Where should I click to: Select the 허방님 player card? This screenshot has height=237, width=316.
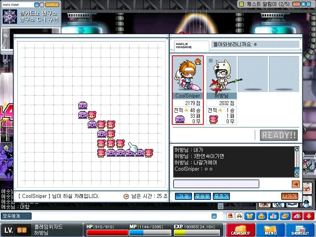(x=222, y=90)
